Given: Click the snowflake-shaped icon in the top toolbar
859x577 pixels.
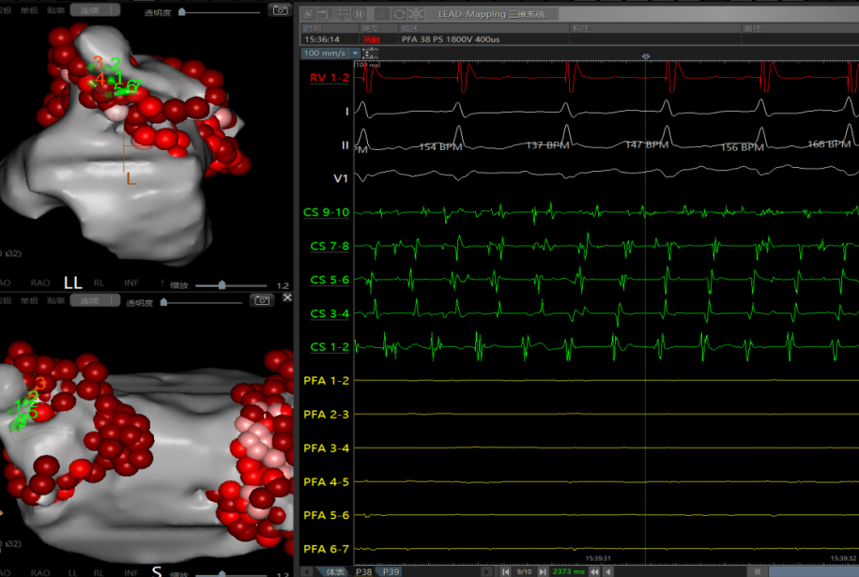Looking at the screenshot, I should coord(417,14).
